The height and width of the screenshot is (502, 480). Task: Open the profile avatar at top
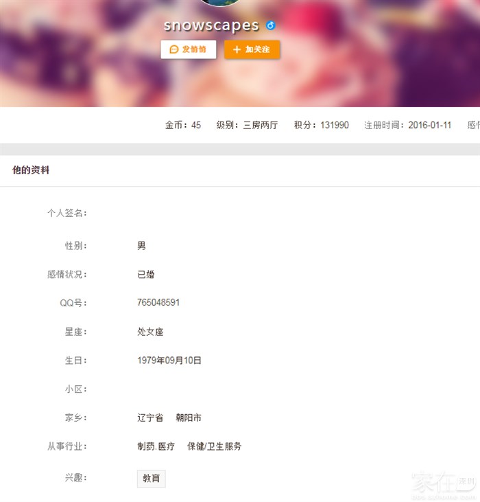(x=220, y=3)
